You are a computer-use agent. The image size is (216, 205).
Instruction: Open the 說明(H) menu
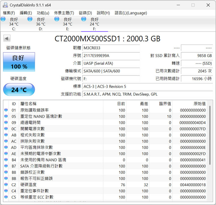click(x=103, y=13)
